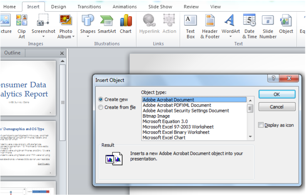Click the Object ribbon icon
Image resolution: width=307 pixels, height=196 pixels.
point(286,20)
